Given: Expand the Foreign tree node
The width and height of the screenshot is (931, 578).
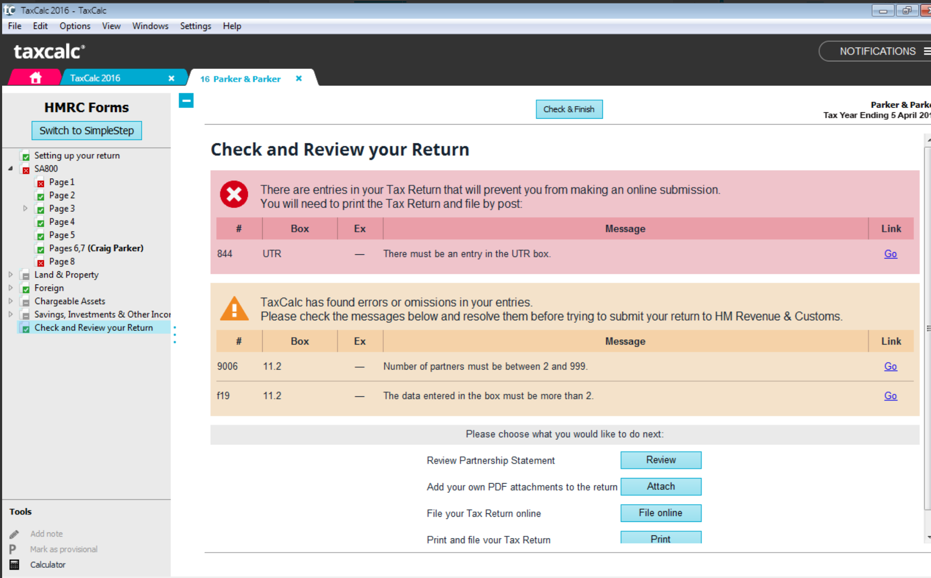Looking at the screenshot, I should click(11, 288).
